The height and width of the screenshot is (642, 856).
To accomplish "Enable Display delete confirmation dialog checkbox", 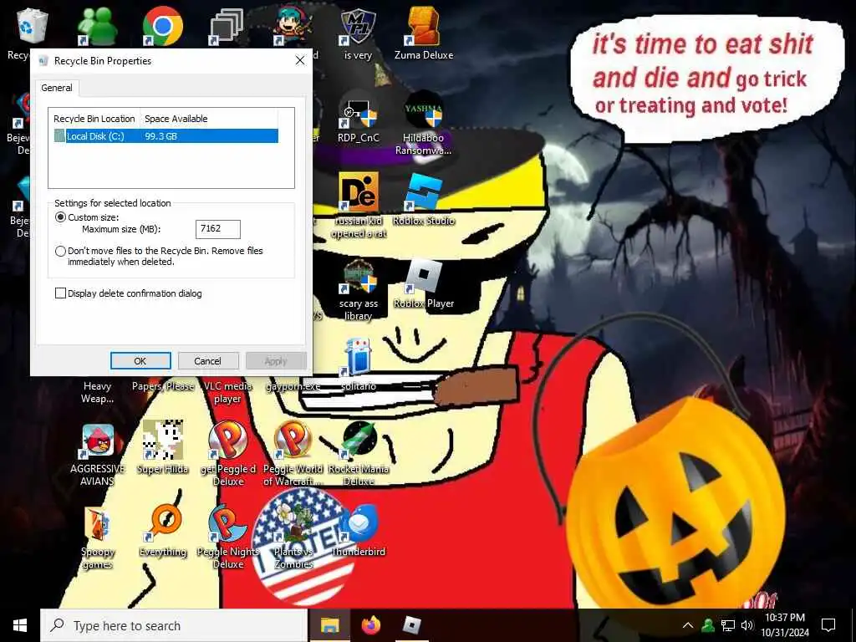I will [60, 293].
